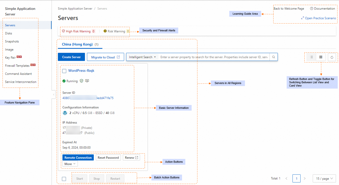The width and height of the screenshot is (339, 185).
Task: Open Snapshots in the sidebar
Action: tap(12, 41)
